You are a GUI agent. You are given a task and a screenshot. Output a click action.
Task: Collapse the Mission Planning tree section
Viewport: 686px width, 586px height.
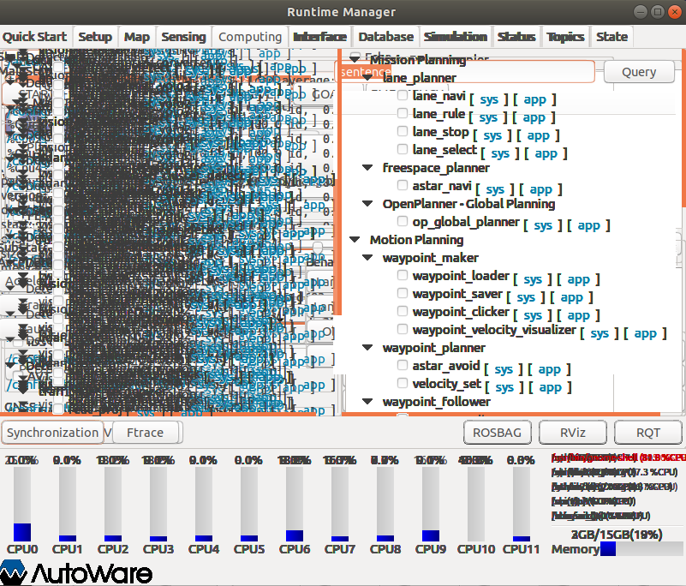355,59
